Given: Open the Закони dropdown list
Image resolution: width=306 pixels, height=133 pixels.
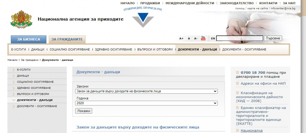Looking at the screenshot, I should tap(147, 91).
